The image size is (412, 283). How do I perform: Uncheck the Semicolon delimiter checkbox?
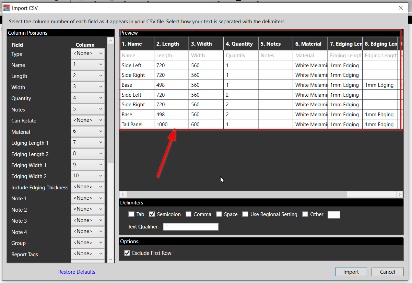152,214
